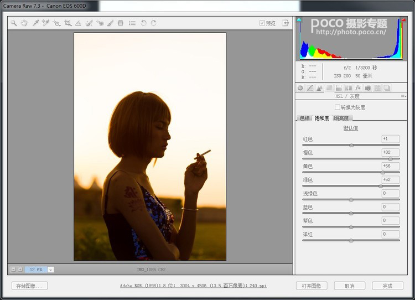This screenshot has width=415, height=300.
Task: Click the zoom percentage field 12.6%
Action: [36, 270]
